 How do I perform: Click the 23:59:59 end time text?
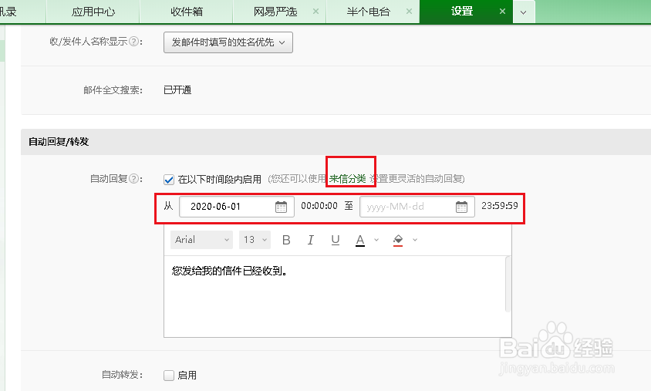tap(500, 206)
